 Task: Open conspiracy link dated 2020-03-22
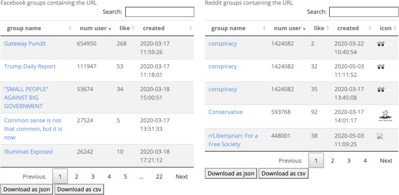tap(223, 44)
